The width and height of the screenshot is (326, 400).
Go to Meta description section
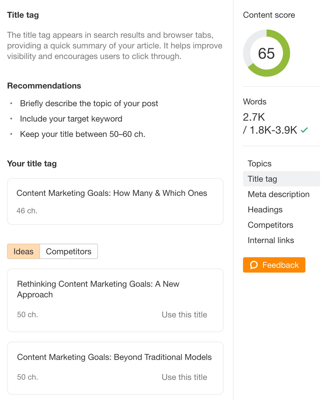point(278,194)
